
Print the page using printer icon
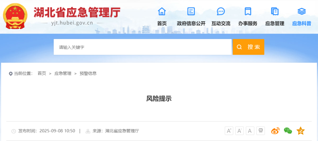click(261, 131)
